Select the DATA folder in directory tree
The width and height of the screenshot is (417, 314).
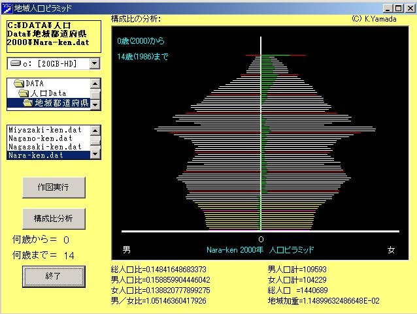[49, 84]
